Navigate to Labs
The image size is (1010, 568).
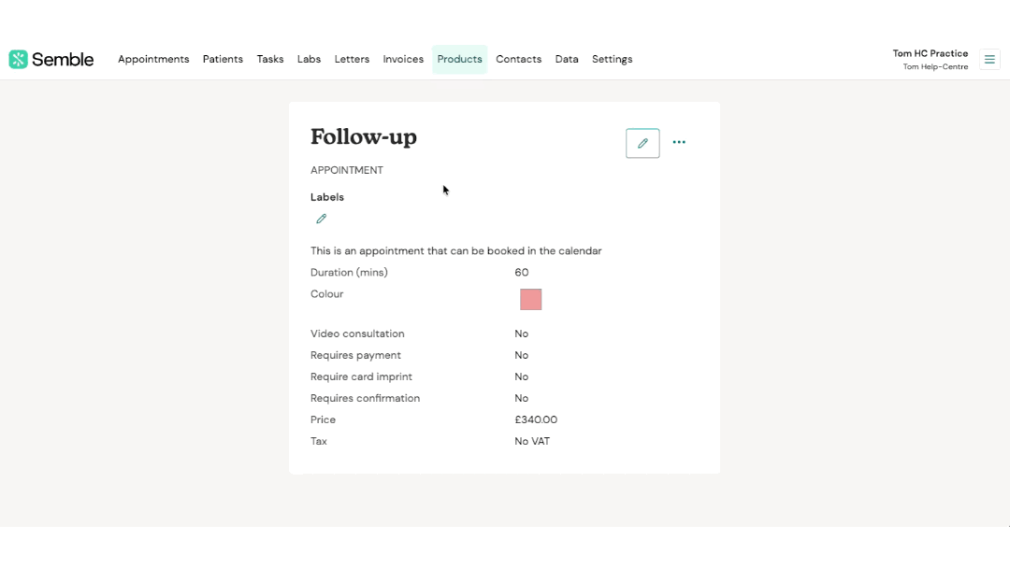point(309,60)
